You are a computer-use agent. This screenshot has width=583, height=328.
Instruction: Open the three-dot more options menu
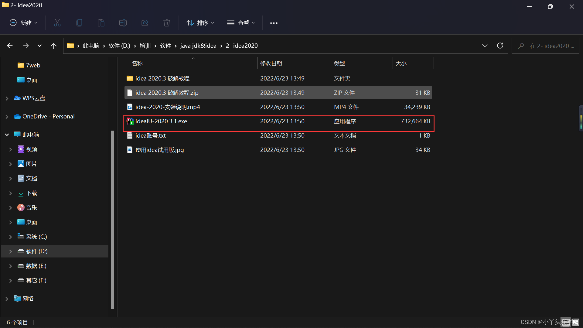pyautogui.click(x=274, y=23)
